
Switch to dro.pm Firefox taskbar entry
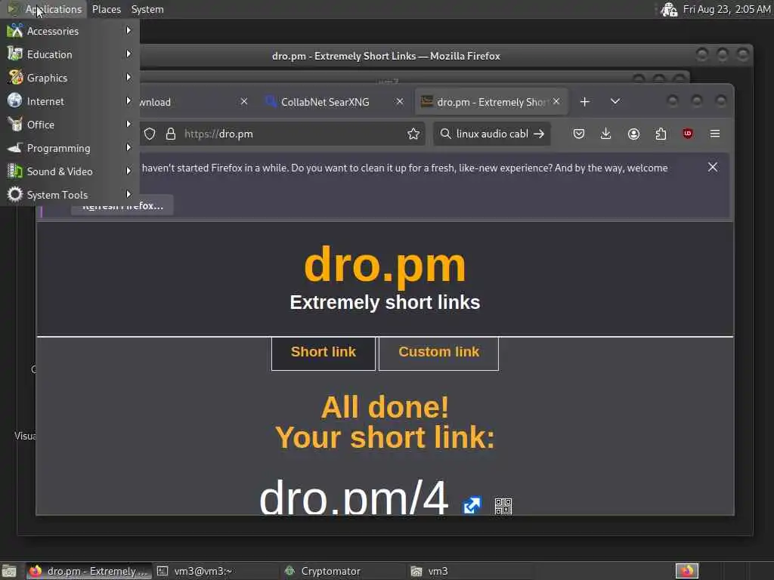click(89, 571)
